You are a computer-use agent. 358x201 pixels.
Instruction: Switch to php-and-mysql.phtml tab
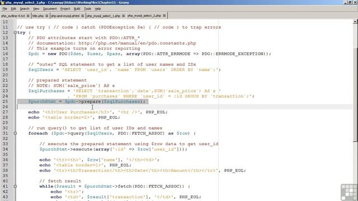coord(65,16)
